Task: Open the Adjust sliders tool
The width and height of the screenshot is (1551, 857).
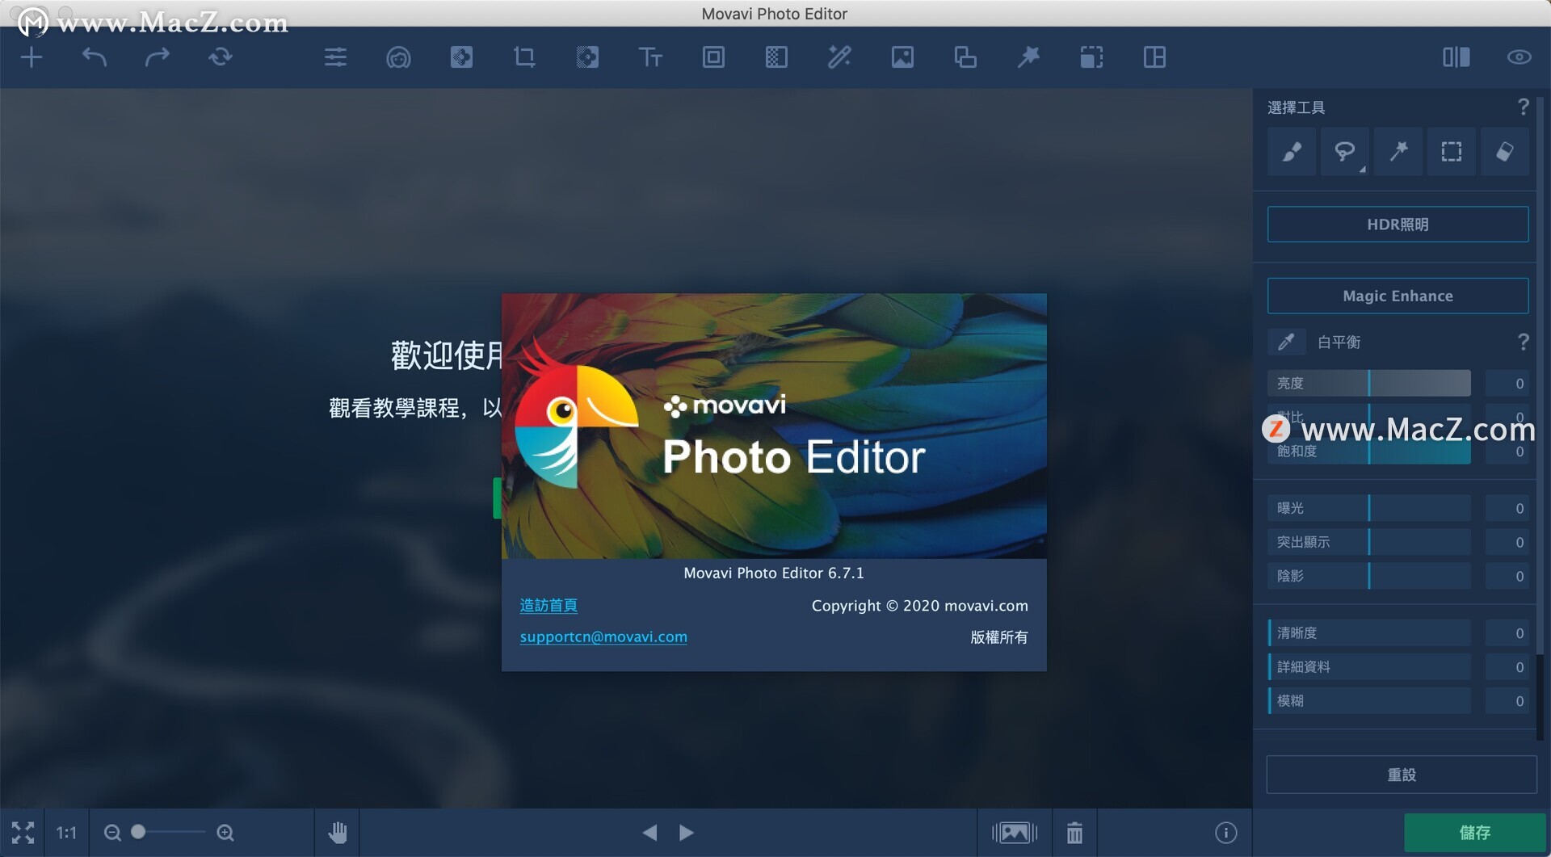Action: [x=335, y=57]
